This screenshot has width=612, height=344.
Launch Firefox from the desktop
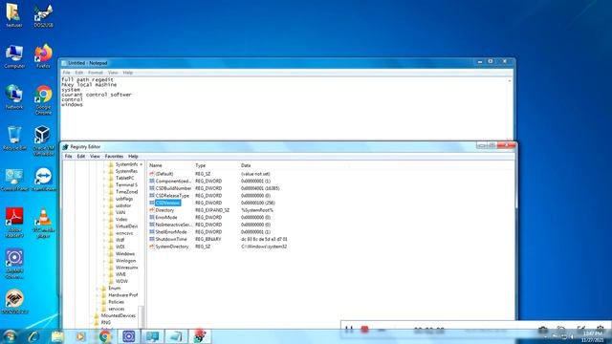[43, 56]
